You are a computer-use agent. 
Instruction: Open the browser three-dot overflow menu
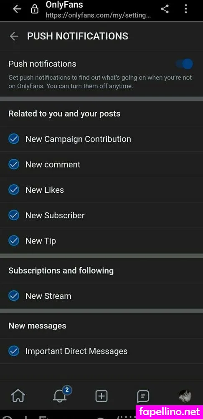point(186,9)
